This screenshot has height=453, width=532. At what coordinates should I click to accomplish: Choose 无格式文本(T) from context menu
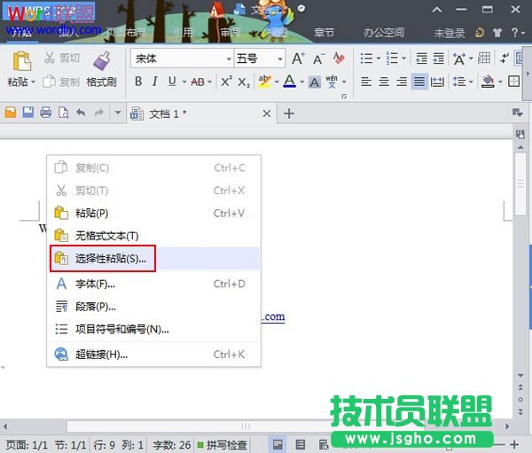coord(154,236)
